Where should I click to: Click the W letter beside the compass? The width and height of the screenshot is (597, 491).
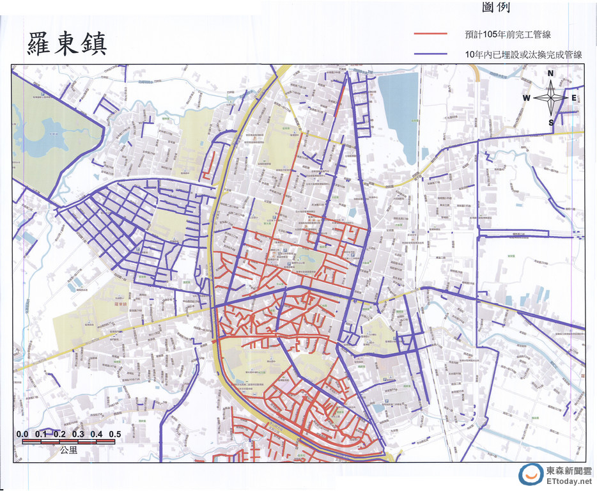point(526,98)
